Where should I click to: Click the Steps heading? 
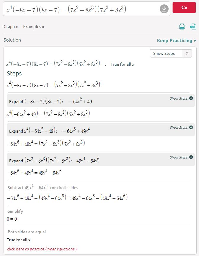tap(14, 73)
